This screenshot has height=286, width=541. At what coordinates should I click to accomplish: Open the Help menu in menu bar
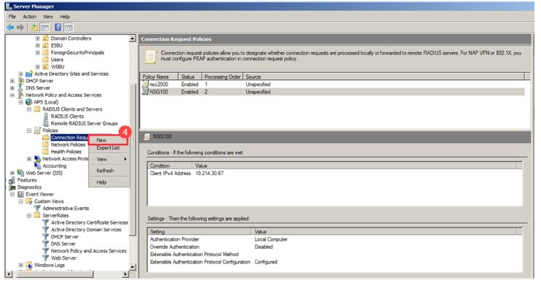tap(64, 17)
